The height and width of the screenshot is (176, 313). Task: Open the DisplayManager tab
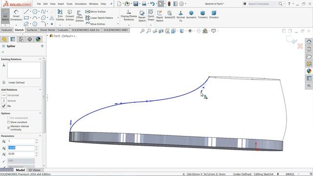point(38,39)
